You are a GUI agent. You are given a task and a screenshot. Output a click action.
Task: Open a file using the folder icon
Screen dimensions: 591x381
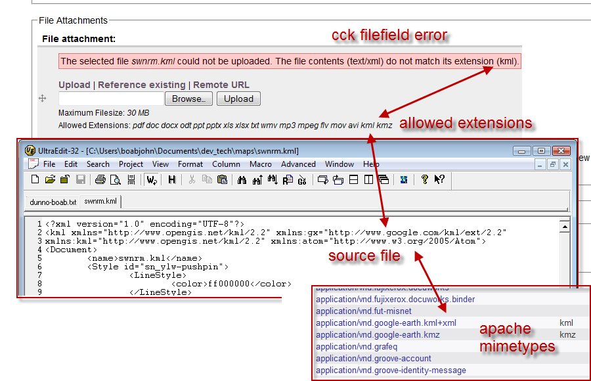point(50,179)
